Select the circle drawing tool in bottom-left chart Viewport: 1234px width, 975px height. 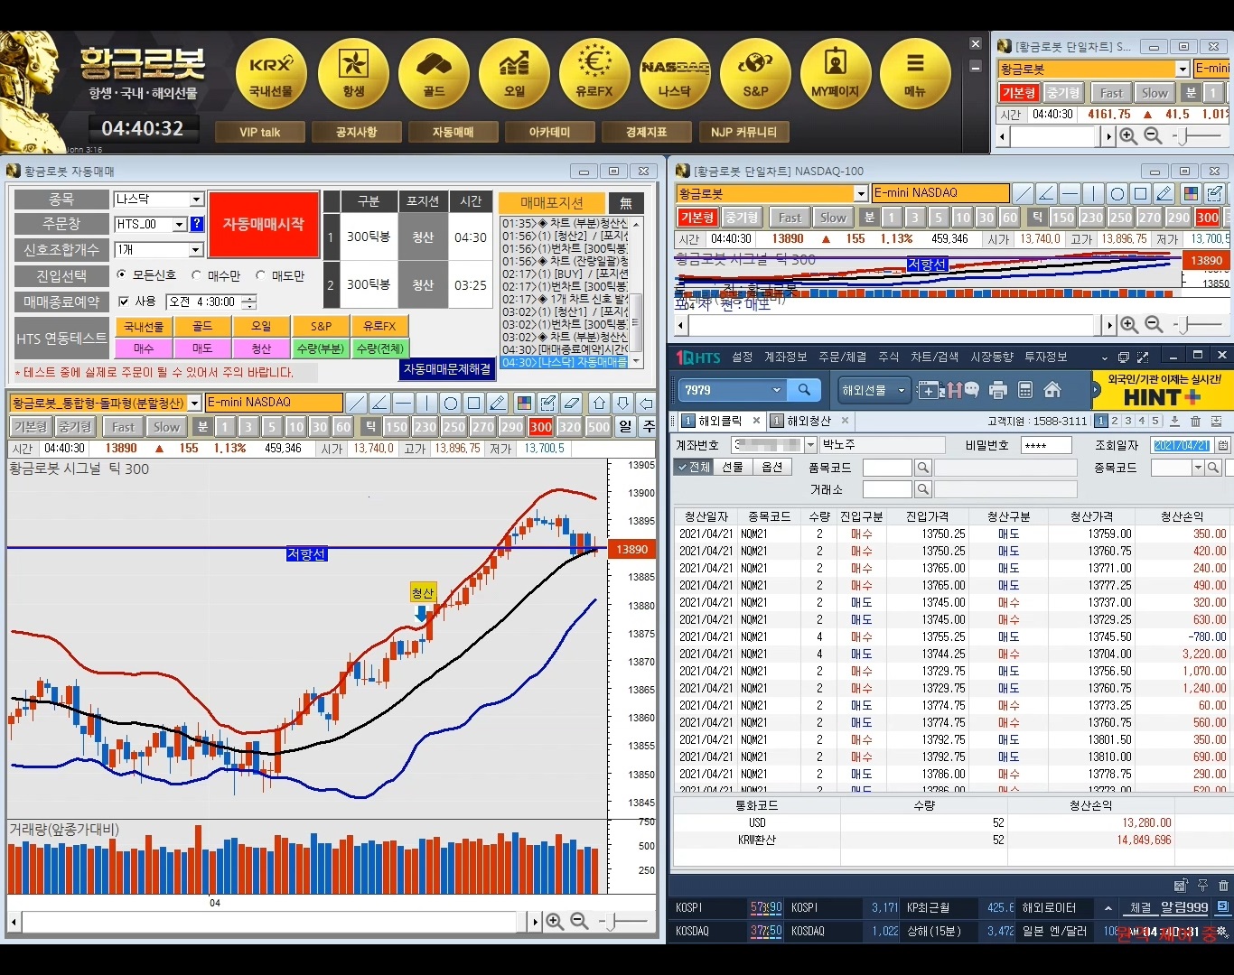pos(451,403)
